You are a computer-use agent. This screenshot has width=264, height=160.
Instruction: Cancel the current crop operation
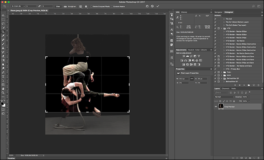point(152,6)
